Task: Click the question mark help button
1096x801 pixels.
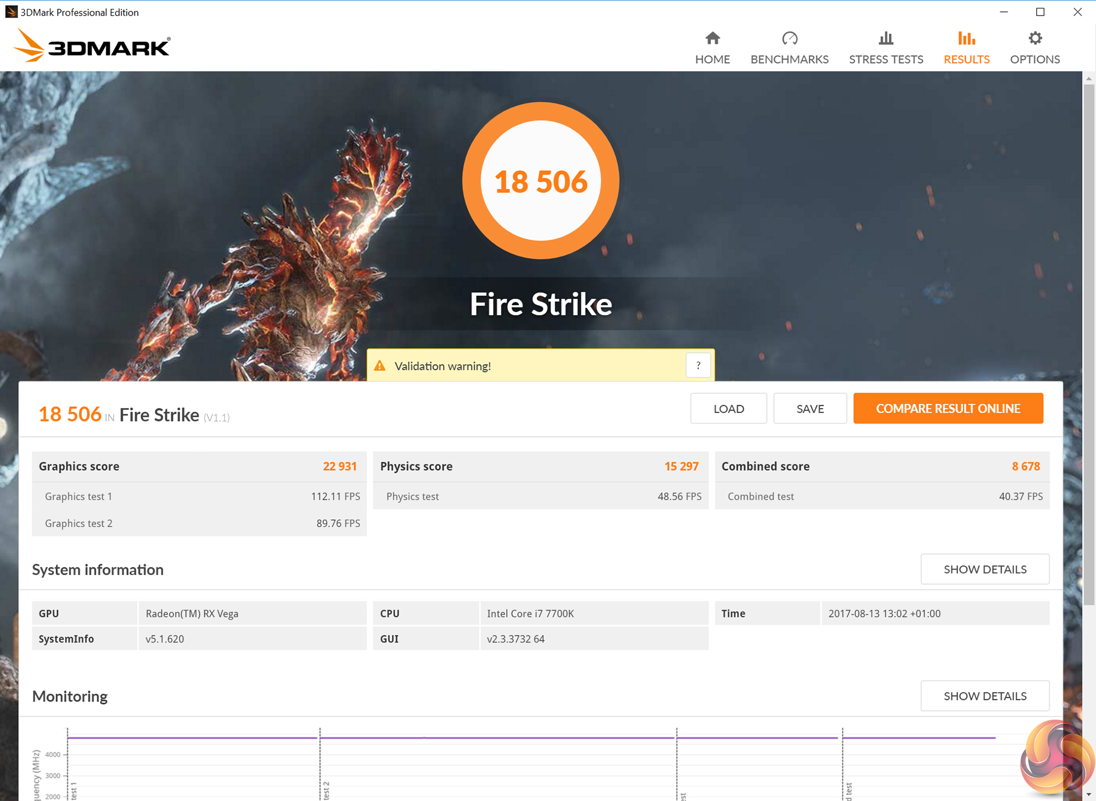Action: pyautogui.click(x=698, y=366)
